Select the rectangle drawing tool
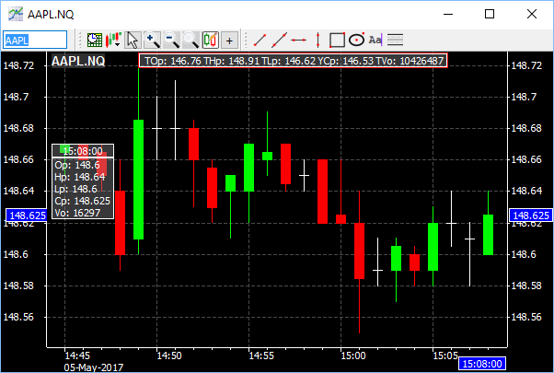This screenshot has height=373, width=554. pyautogui.click(x=337, y=40)
